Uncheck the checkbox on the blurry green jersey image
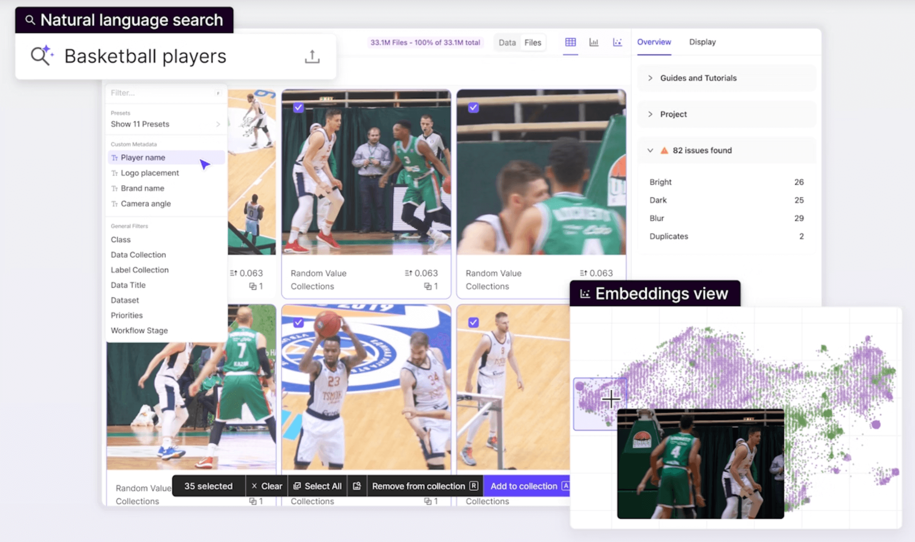 pyautogui.click(x=473, y=108)
